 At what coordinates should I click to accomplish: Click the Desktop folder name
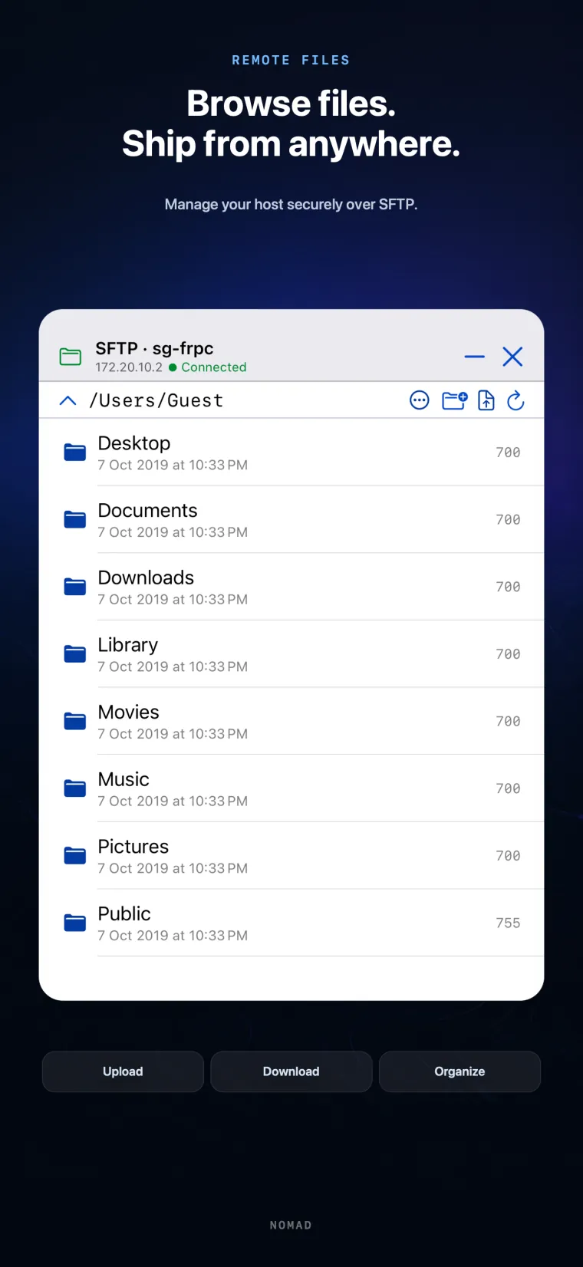coord(134,443)
